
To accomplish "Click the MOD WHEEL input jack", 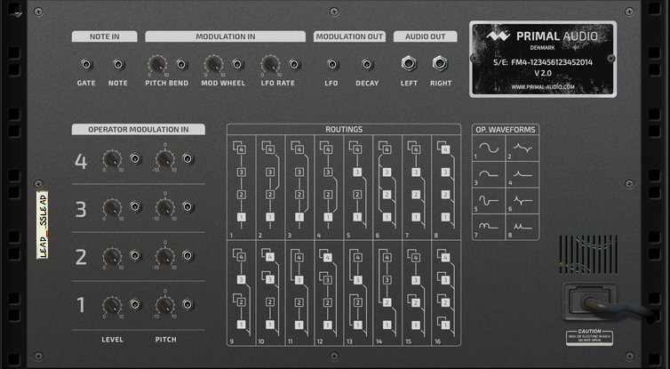I will click(x=237, y=65).
